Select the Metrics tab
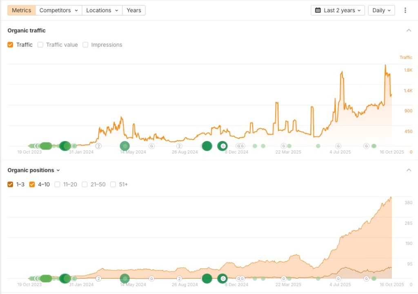Screen dimensions: 418x294 (21, 10)
